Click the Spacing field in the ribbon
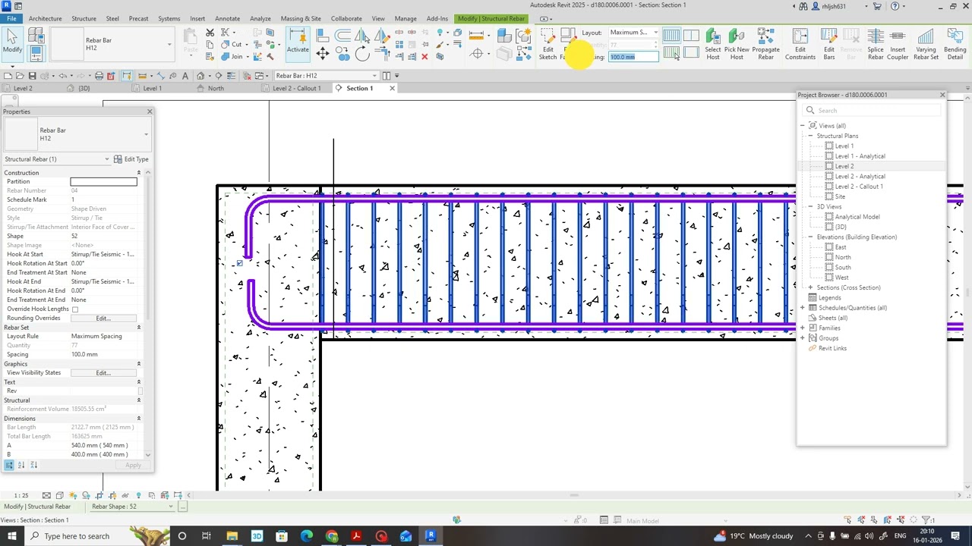 [633, 57]
